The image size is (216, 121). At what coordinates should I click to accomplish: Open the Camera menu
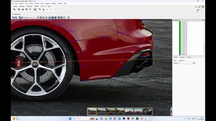(37, 3)
